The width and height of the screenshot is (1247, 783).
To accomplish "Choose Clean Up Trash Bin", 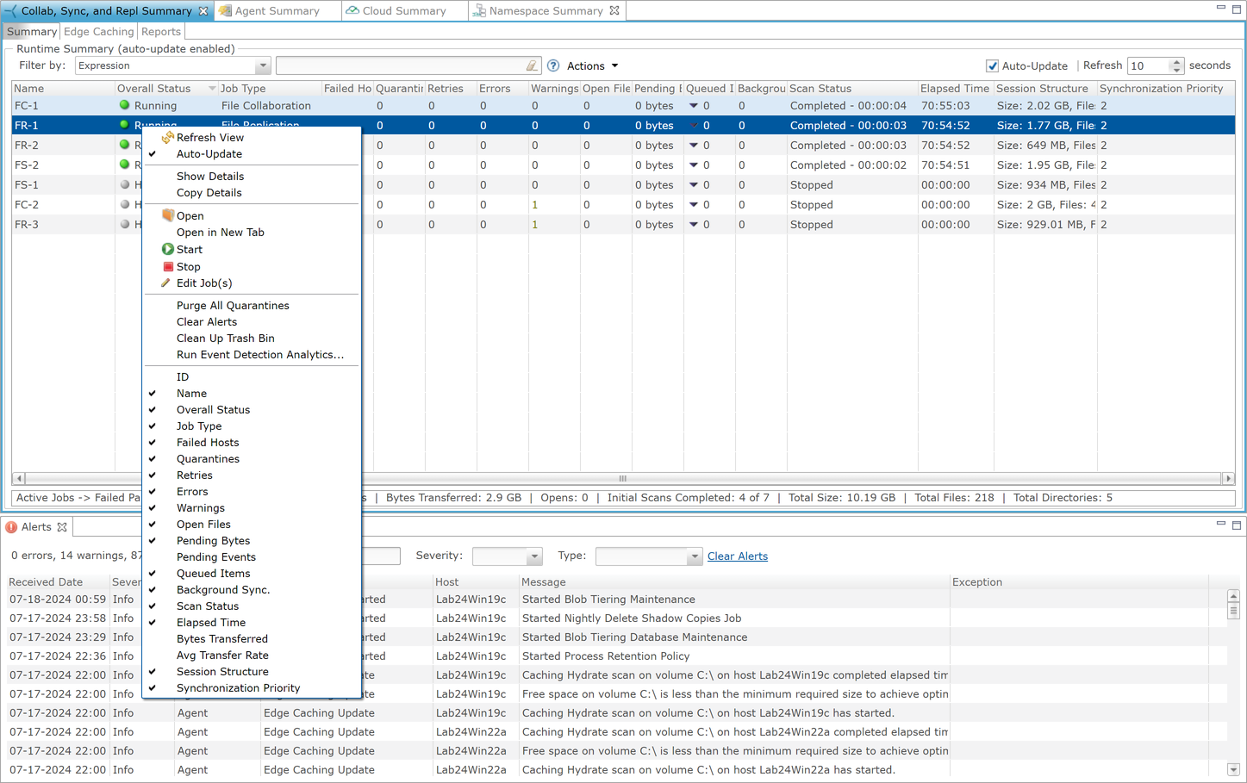I will pos(226,339).
